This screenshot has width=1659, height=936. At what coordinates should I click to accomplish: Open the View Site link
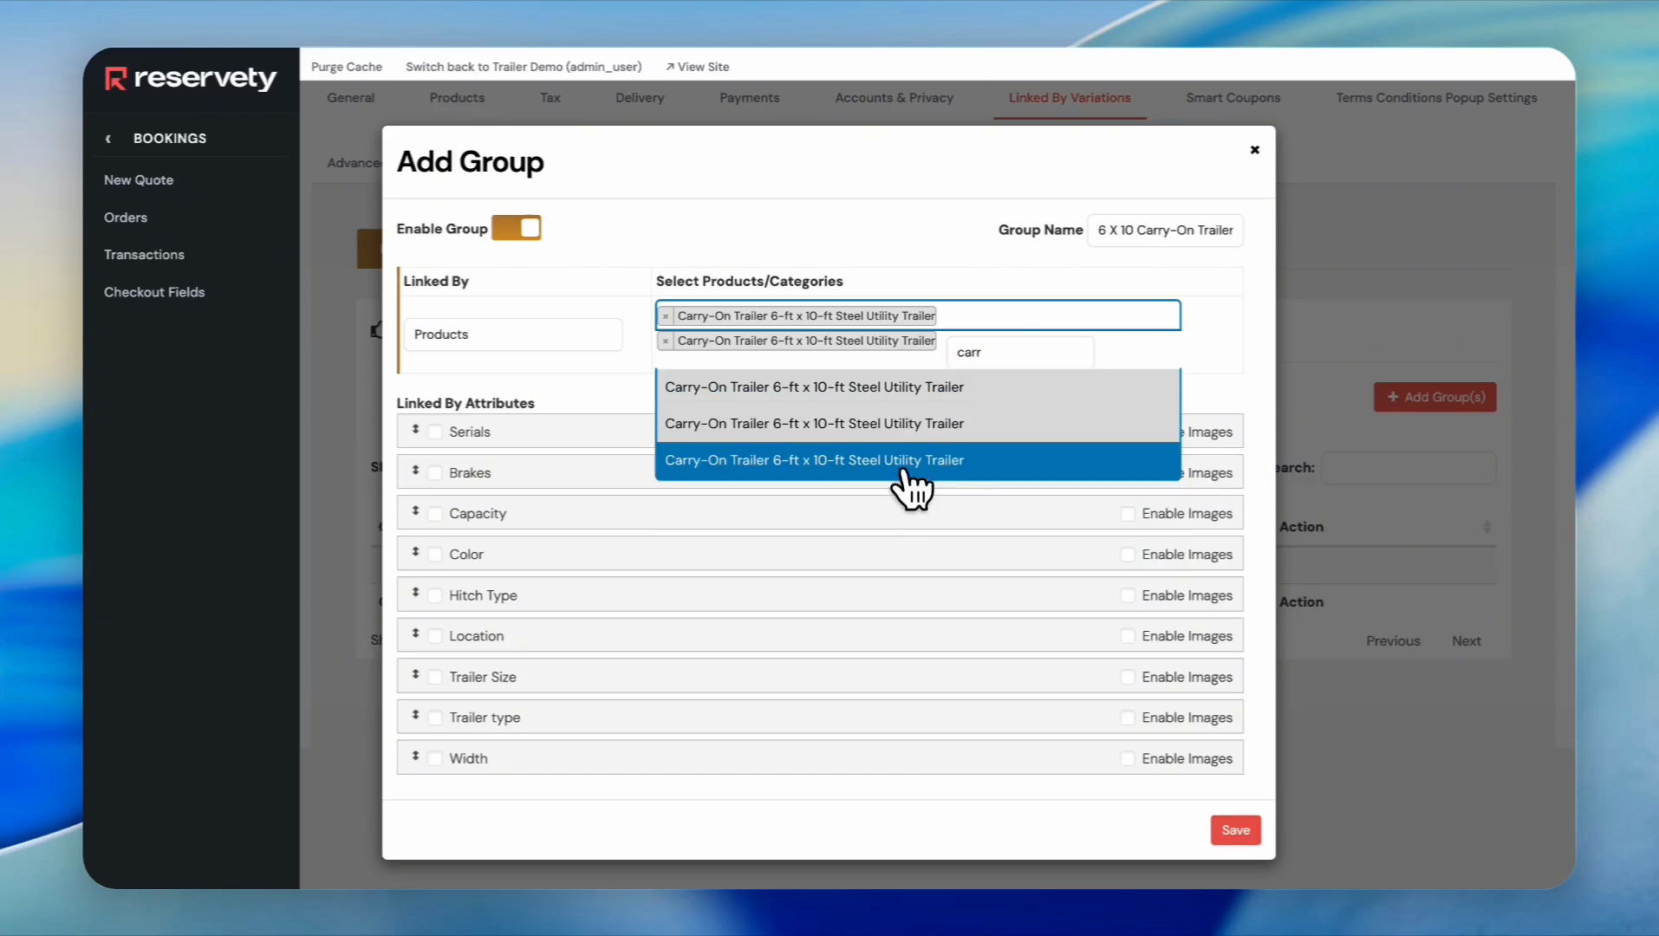697,67
